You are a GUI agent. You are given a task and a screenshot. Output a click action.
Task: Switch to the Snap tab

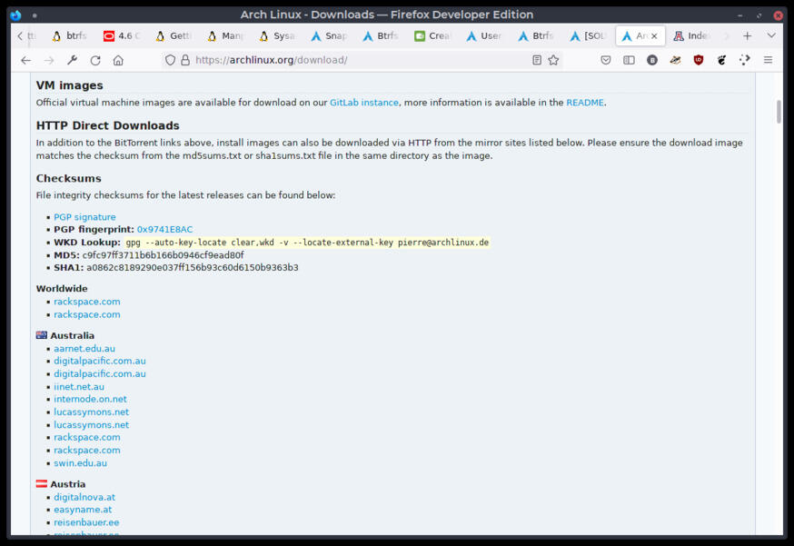tap(329, 36)
